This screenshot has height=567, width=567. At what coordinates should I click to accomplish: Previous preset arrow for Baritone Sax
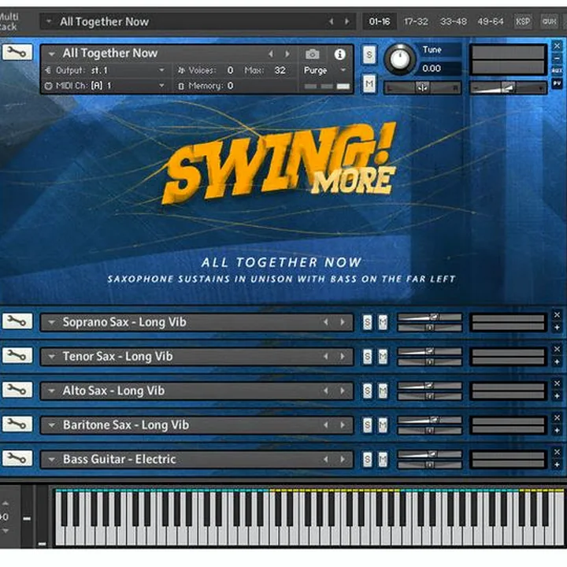click(326, 425)
